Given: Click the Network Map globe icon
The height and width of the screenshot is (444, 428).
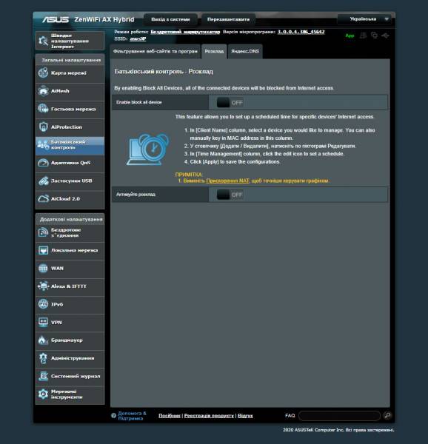Looking at the screenshot, I should click(x=44, y=73).
